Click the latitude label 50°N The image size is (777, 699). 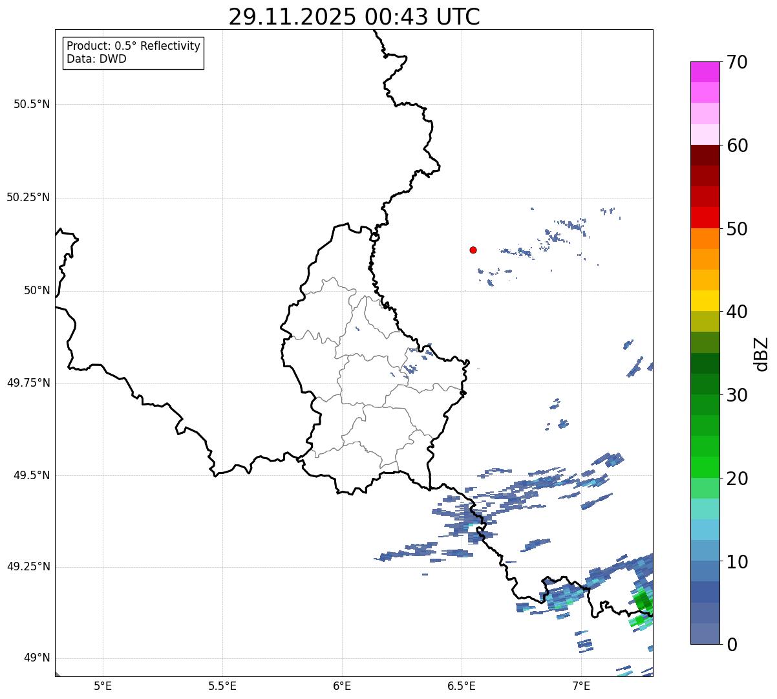pyautogui.click(x=37, y=290)
